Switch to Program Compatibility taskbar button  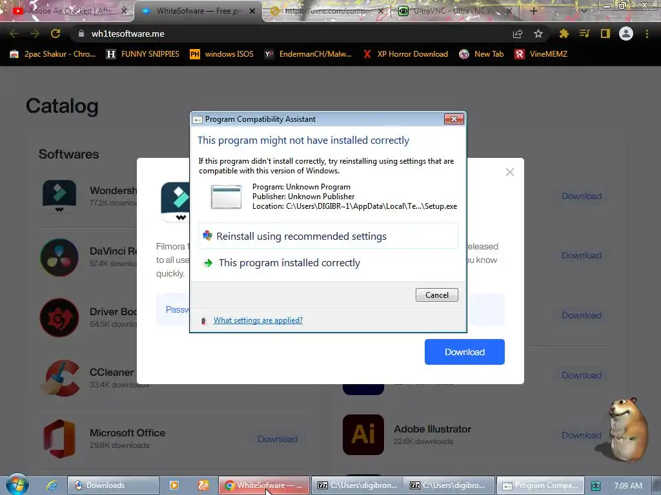tap(540, 485)
